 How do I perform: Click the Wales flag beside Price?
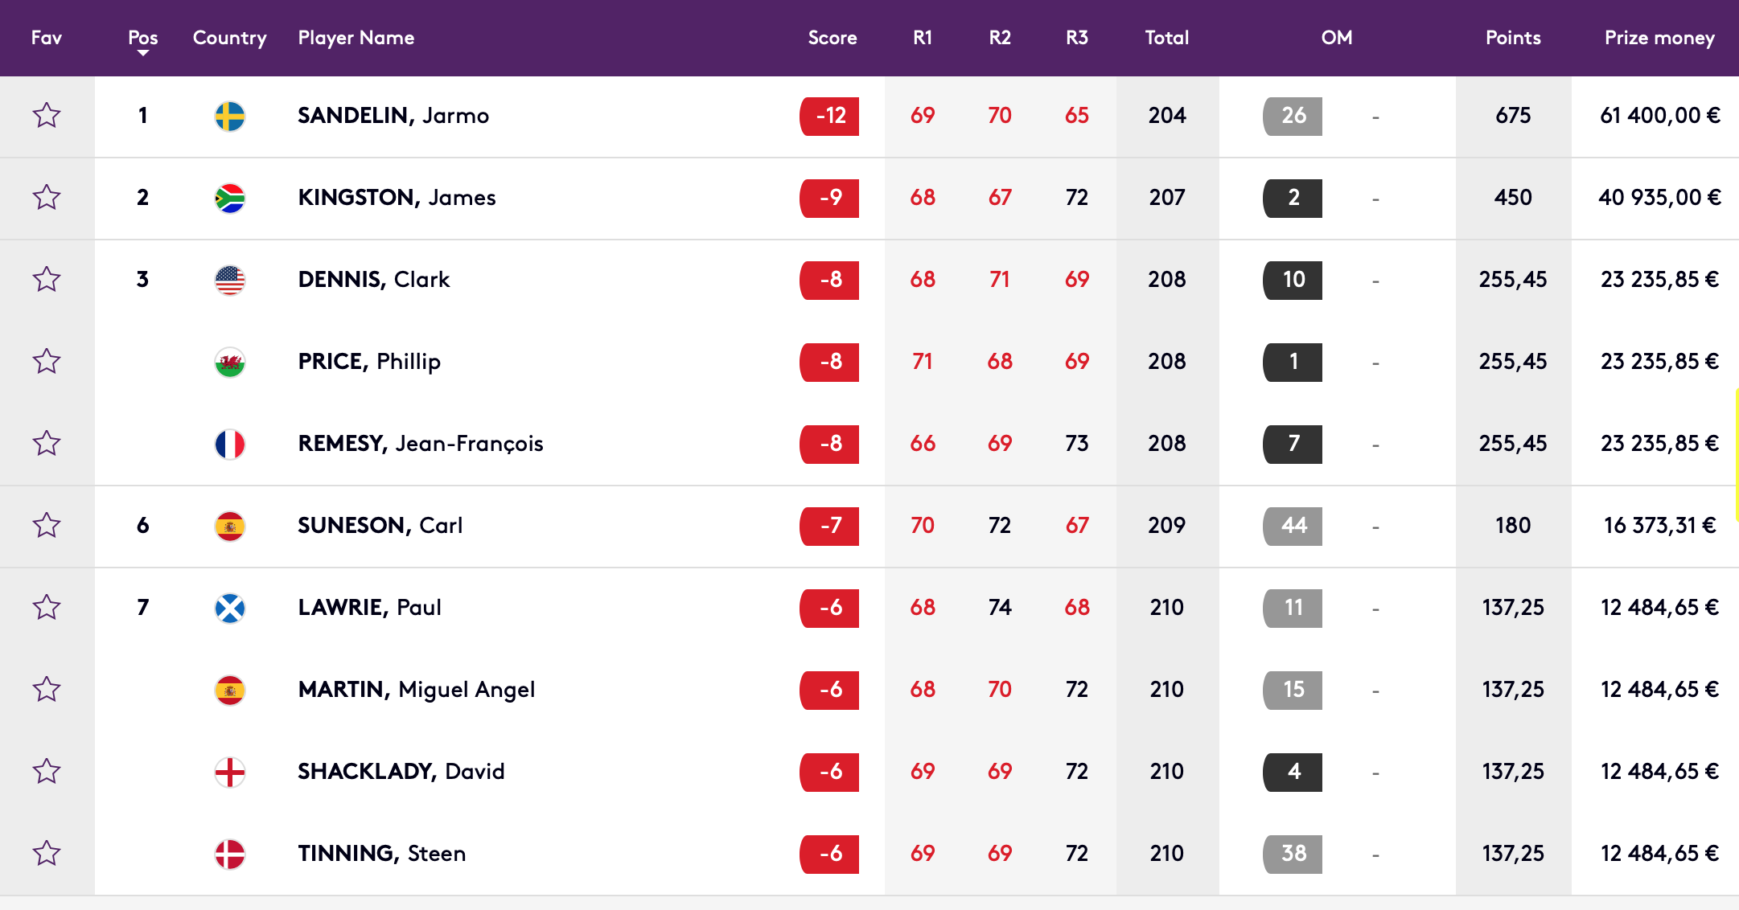click(230, 362)
